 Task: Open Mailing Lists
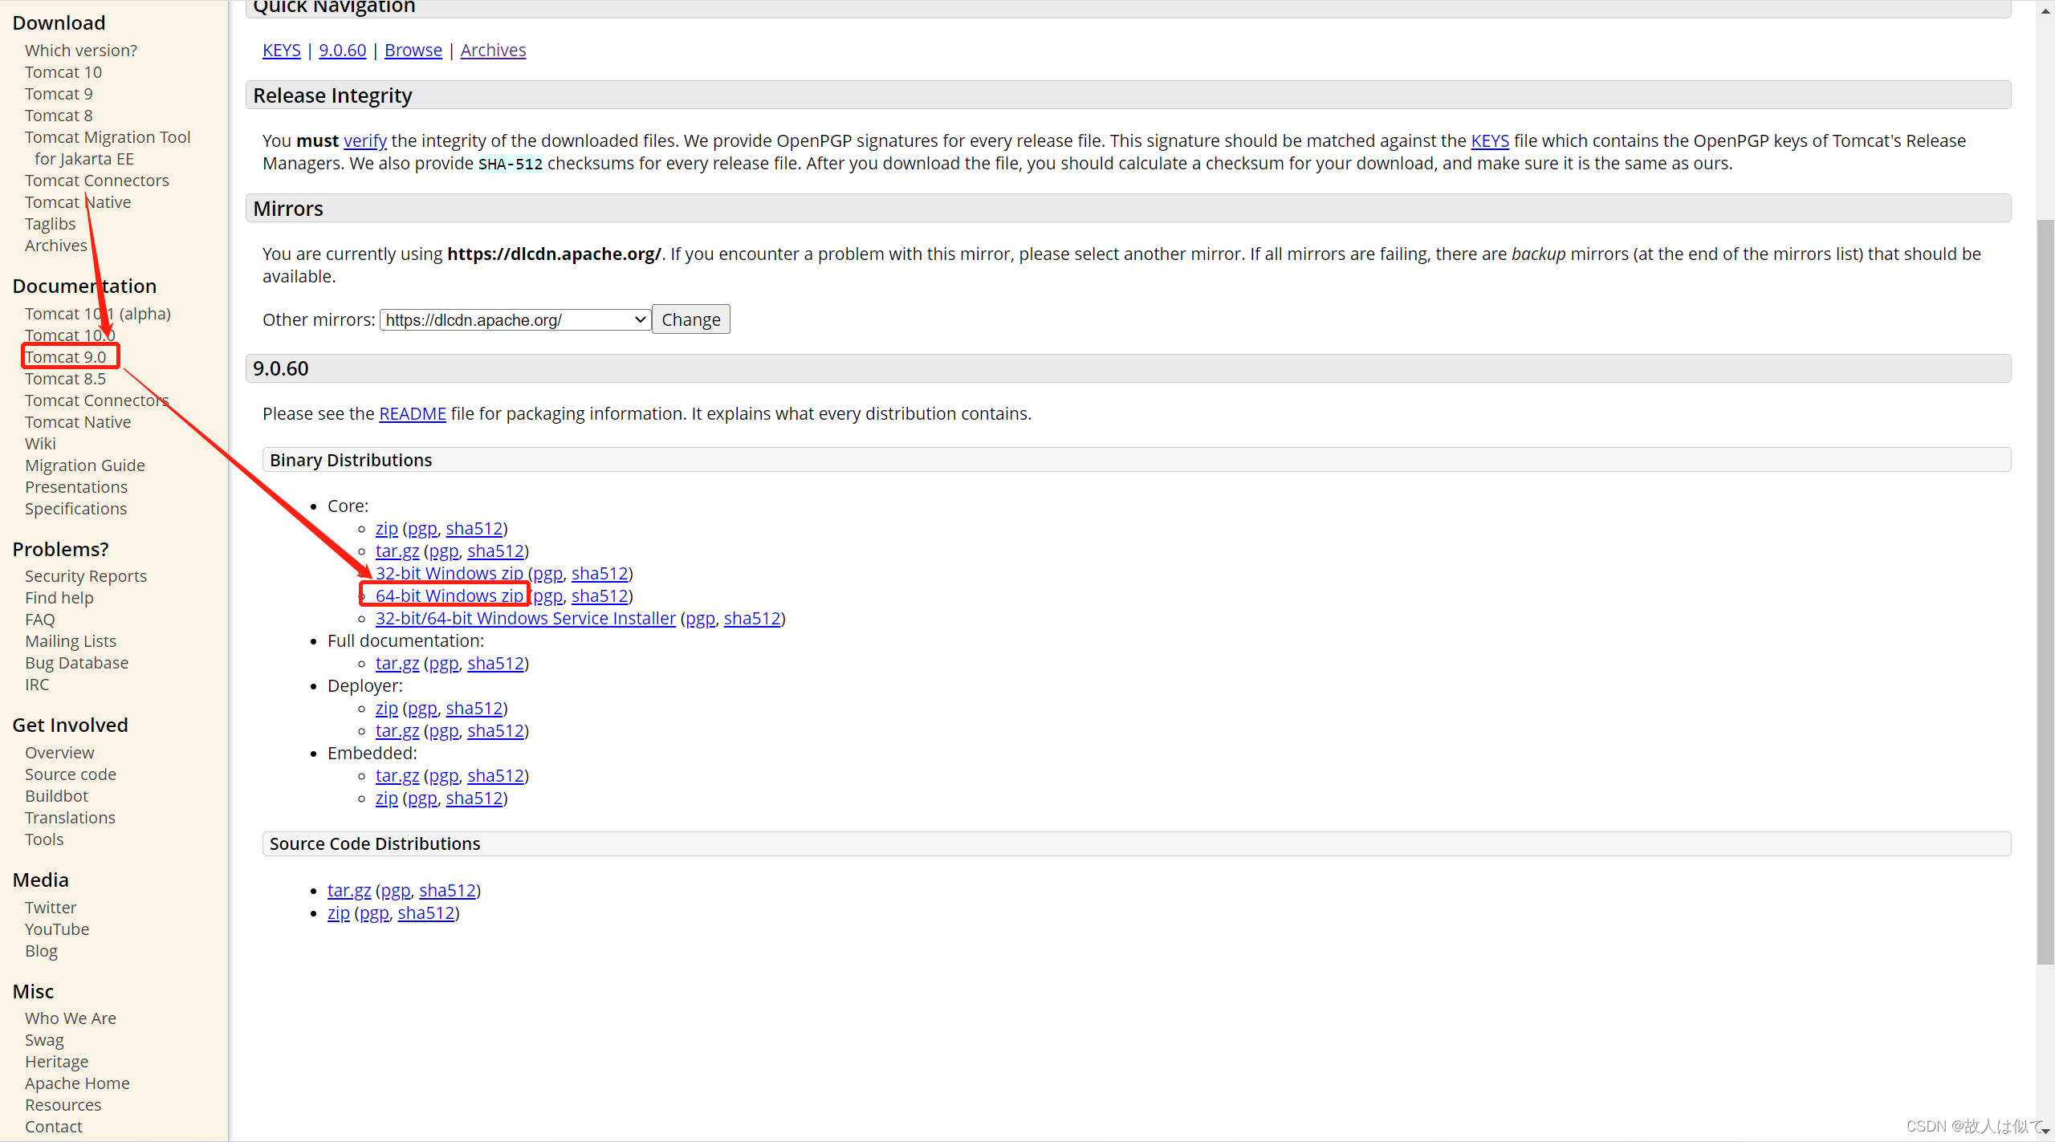(x=71, y=640)
